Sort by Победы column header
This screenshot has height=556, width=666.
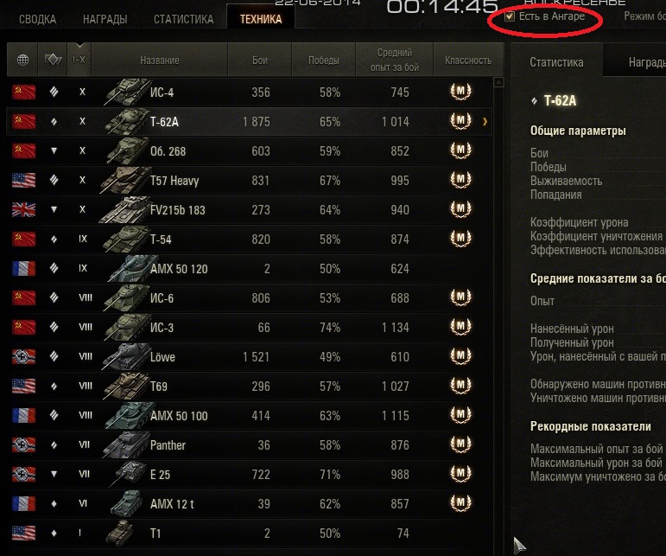click(x=324, y=60)
